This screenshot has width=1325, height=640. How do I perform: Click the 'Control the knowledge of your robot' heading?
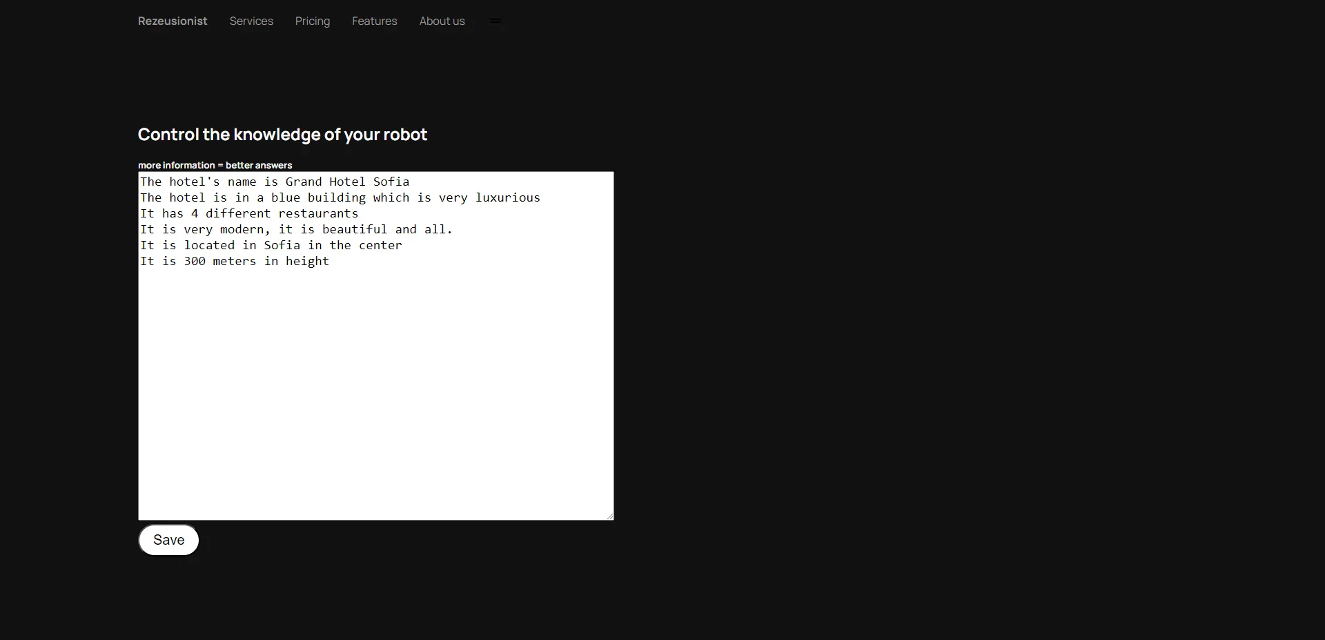pos(282,135)
